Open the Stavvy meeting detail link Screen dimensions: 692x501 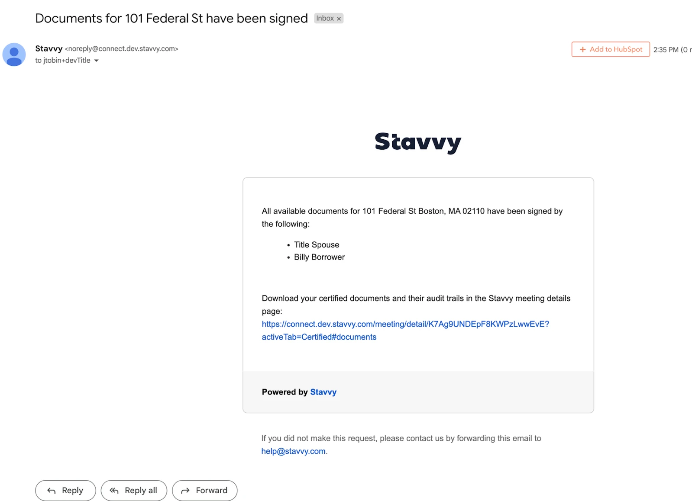click(405, 331)
